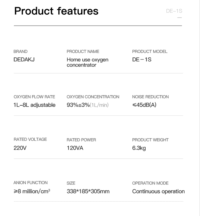
Task: Click the "Continuous operation" mode value
Action: point(158,191)
